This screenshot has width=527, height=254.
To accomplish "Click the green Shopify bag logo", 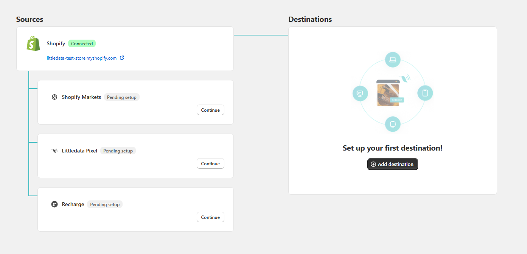I will [33, 44].
